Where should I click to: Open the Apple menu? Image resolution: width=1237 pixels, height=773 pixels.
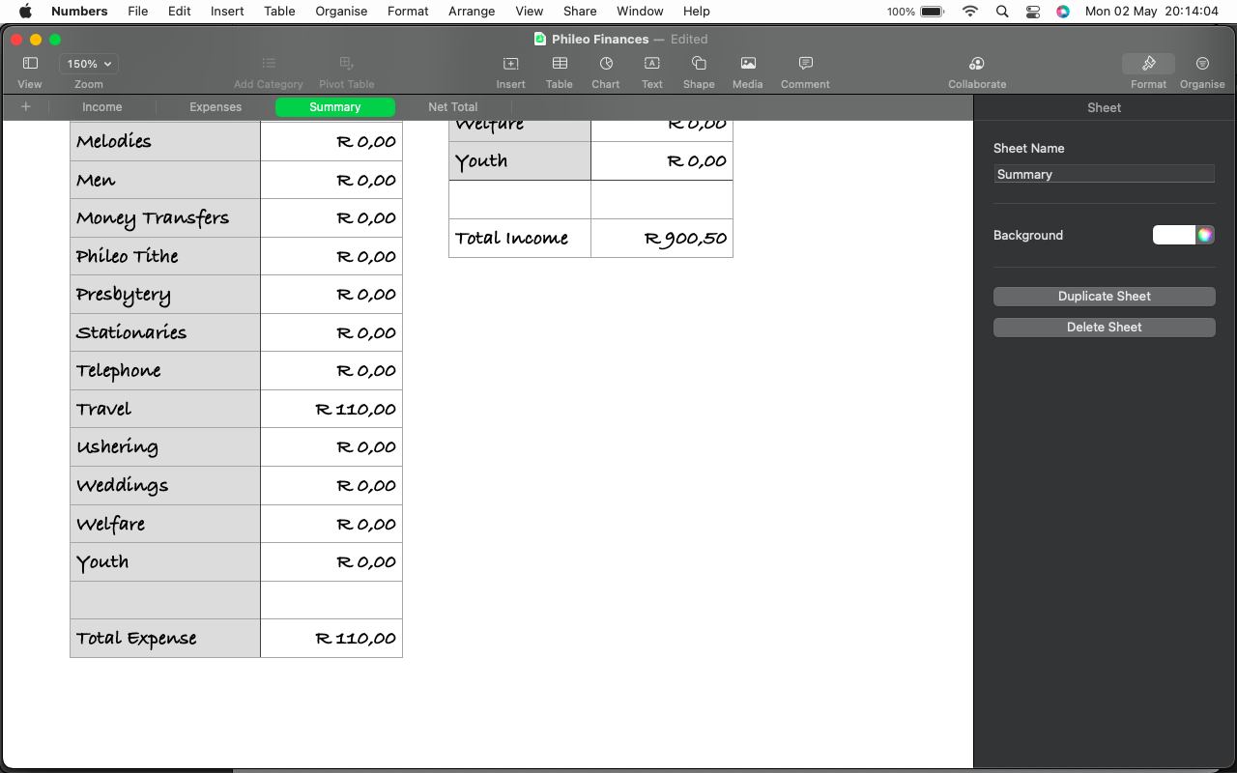[x=26, y=12]
